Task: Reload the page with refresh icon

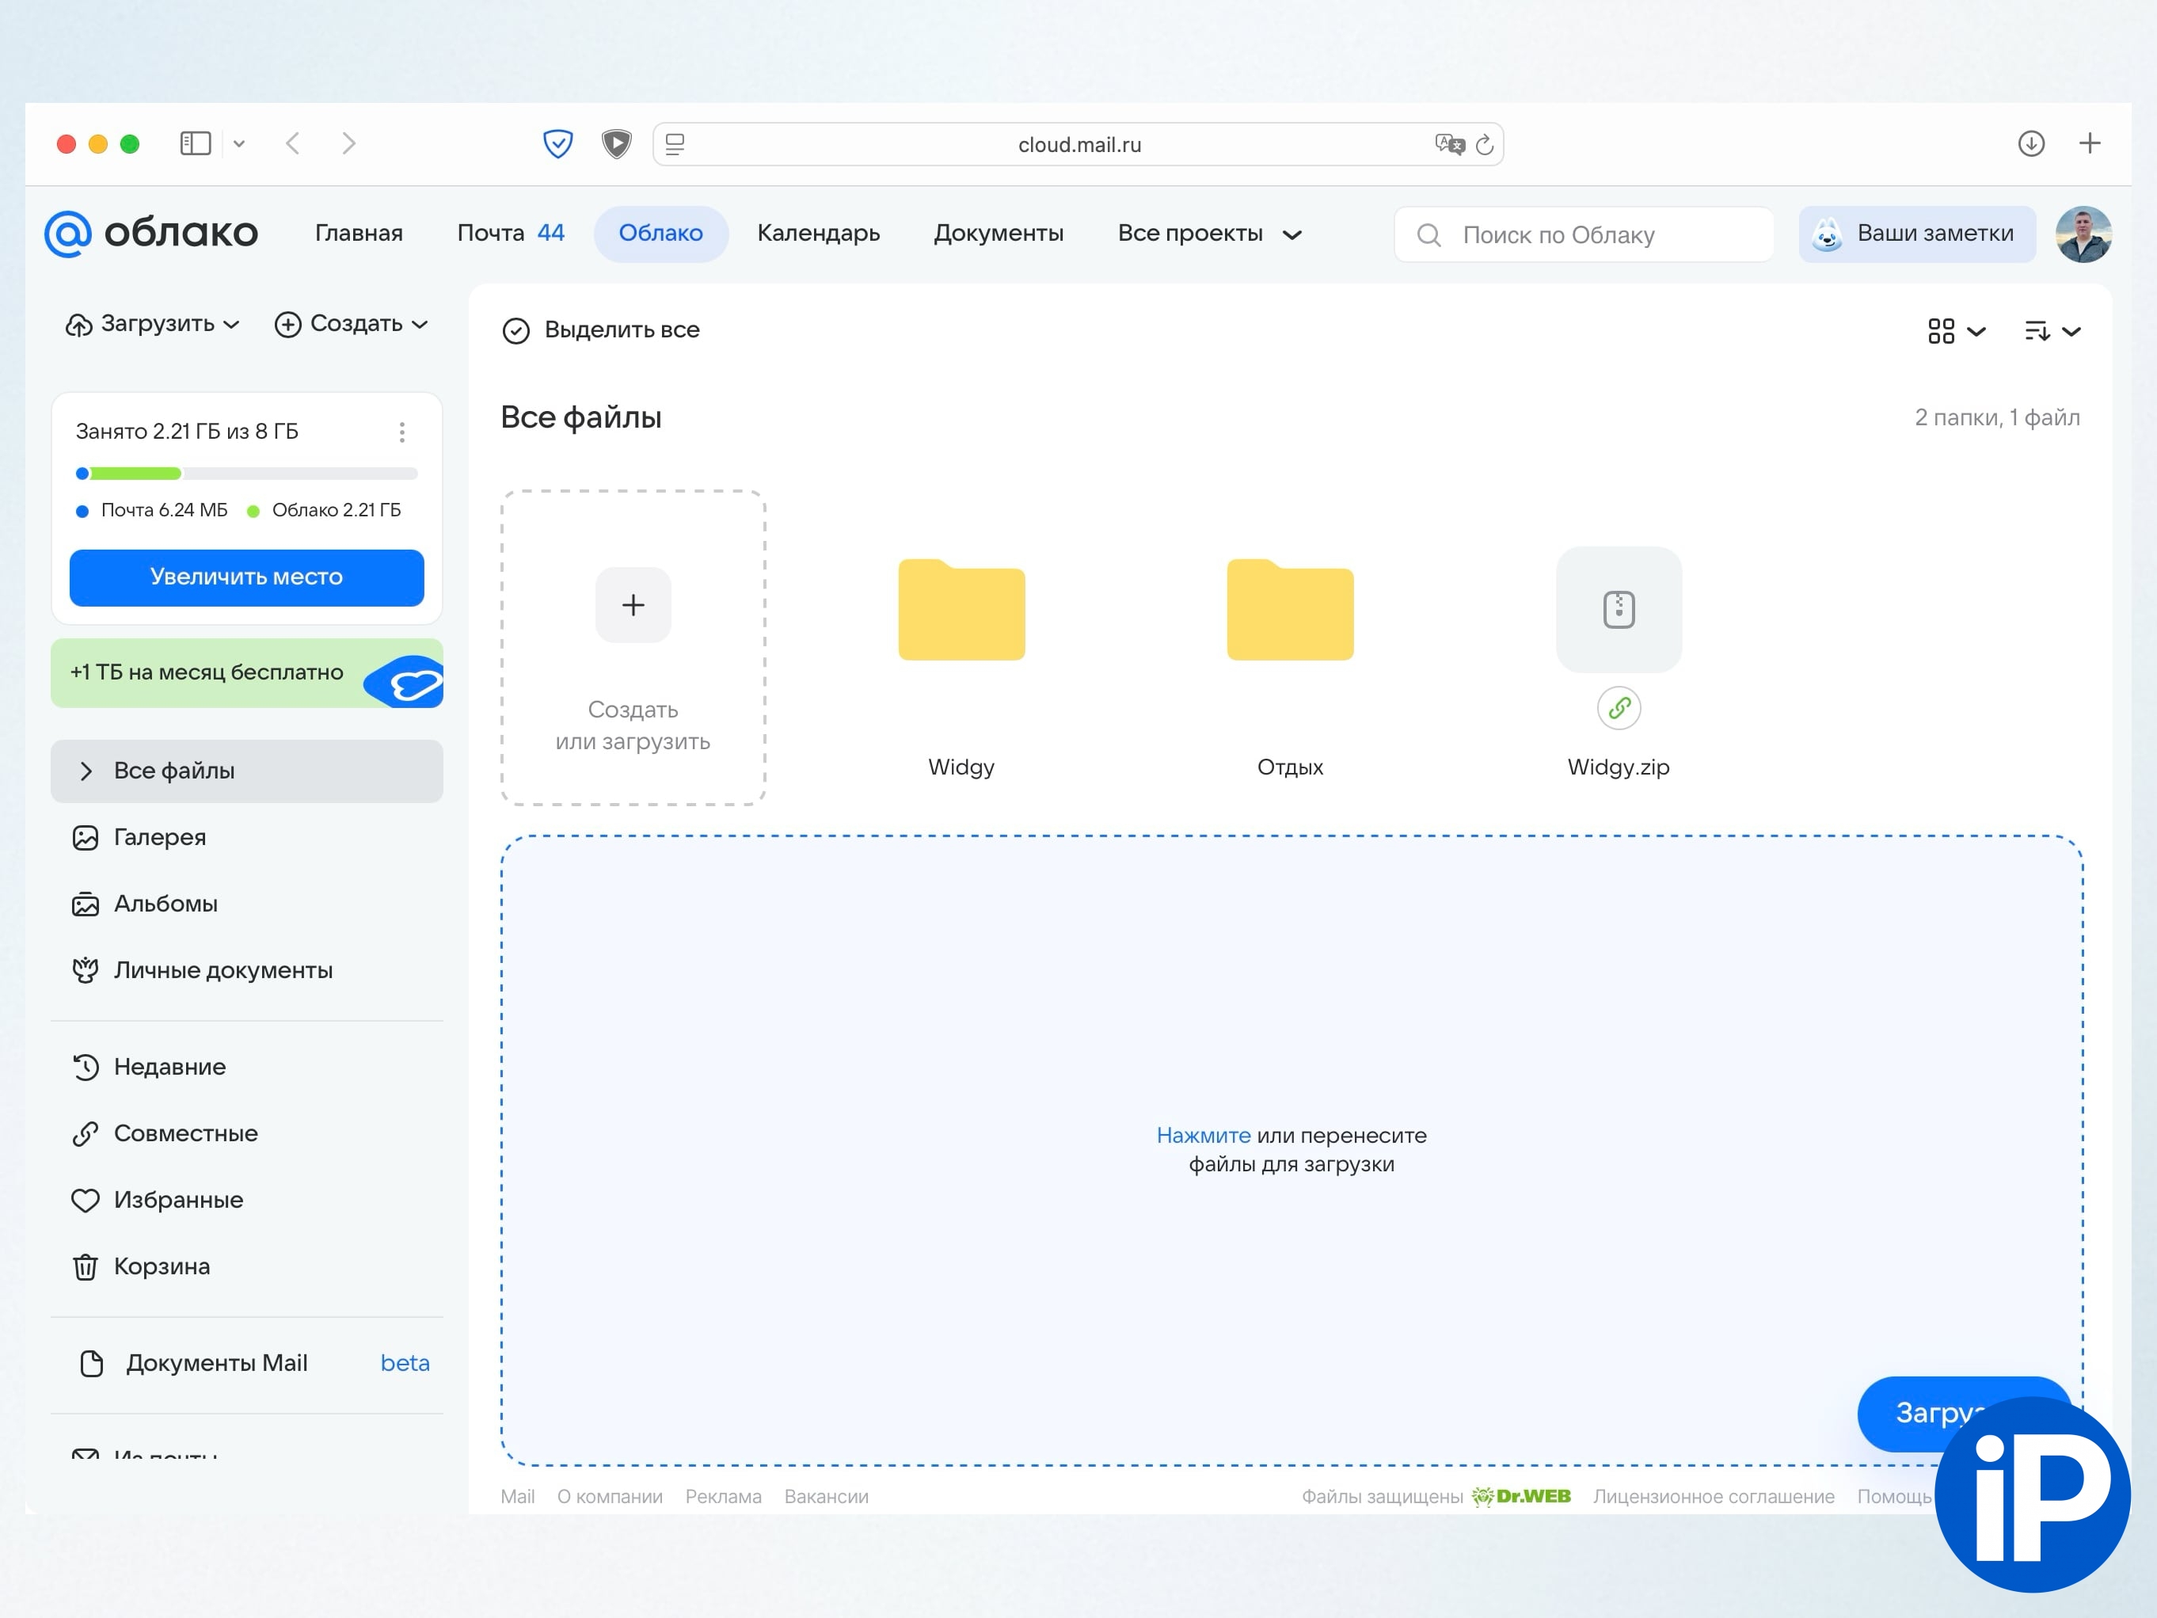Action: click(1484, 144)
